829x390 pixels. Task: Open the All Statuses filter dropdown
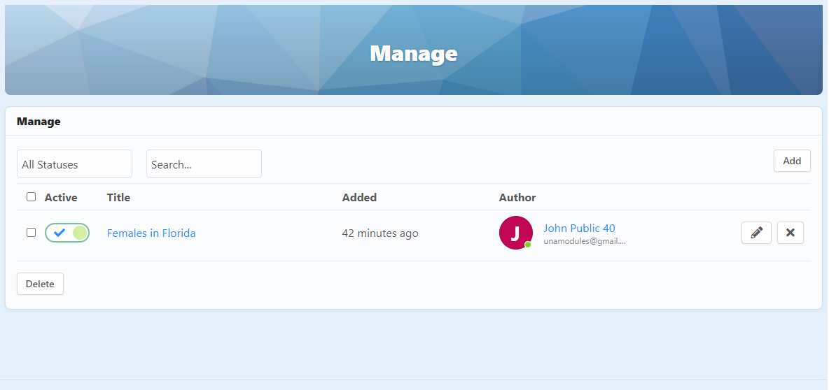[x=74, y=164]
